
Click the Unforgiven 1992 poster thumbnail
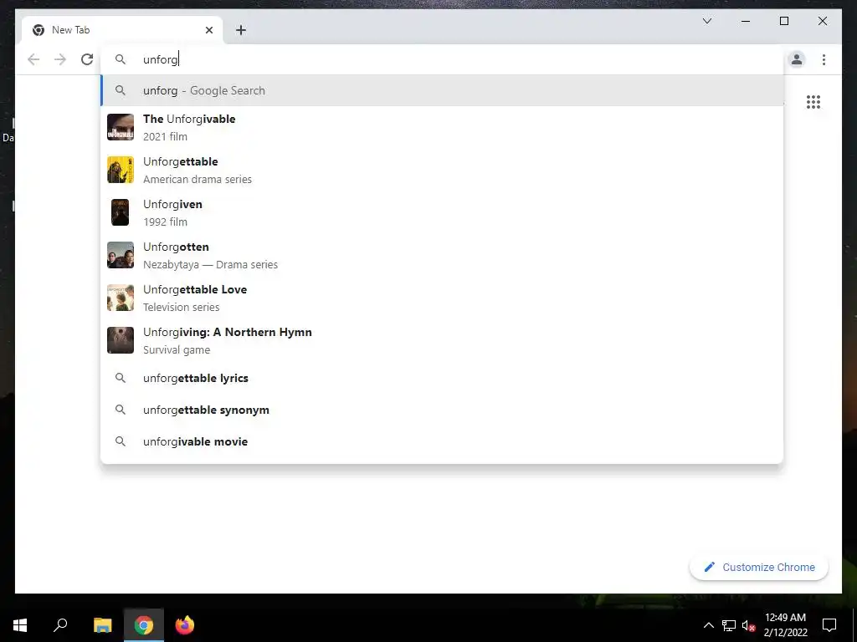click(121, 212)
